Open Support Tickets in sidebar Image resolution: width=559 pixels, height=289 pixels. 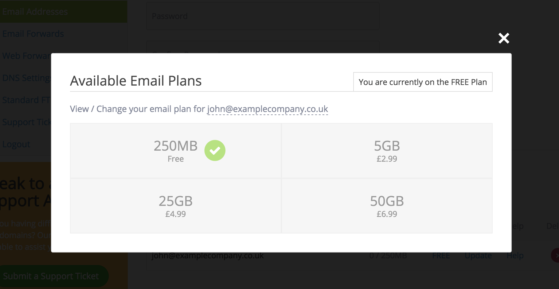click(x=26, y=122)
